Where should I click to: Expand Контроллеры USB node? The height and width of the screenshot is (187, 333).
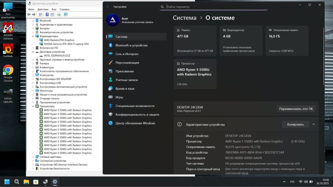33,83
